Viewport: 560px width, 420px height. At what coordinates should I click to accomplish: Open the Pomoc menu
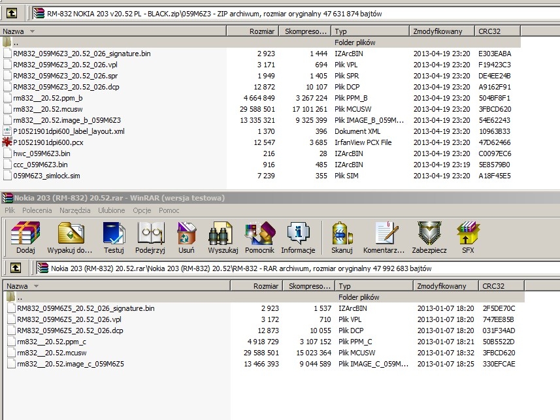point(169,210)
